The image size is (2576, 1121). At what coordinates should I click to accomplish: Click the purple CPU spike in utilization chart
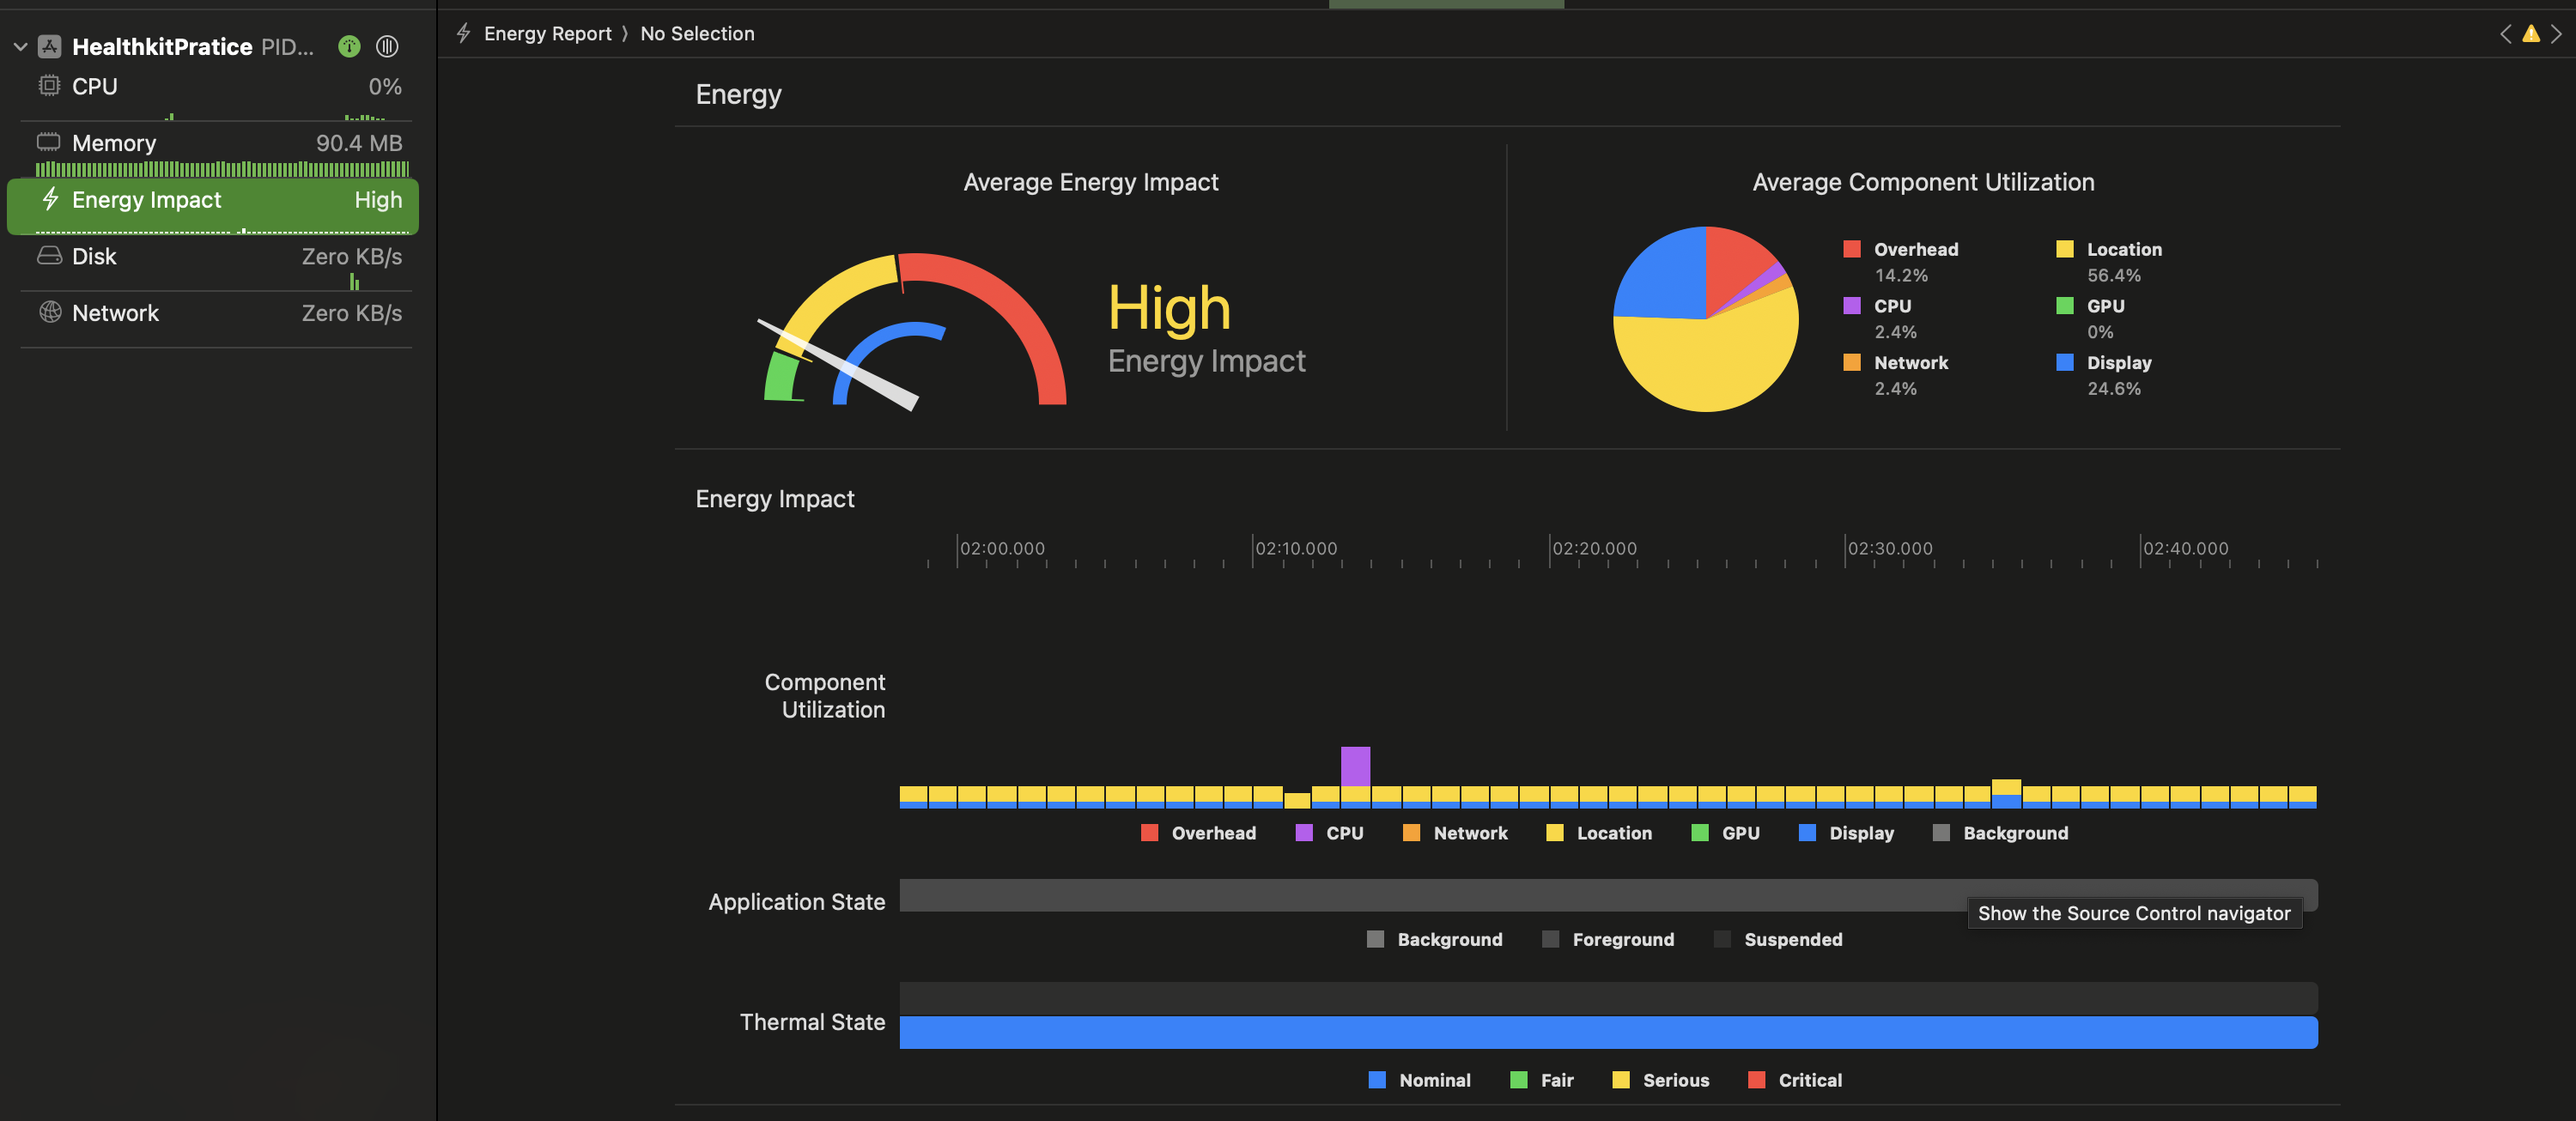pyautogui.click(x=1355, y=766)
